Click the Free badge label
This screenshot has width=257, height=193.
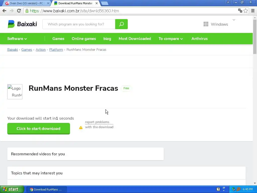pyautogui.click(x=126, y=88)
